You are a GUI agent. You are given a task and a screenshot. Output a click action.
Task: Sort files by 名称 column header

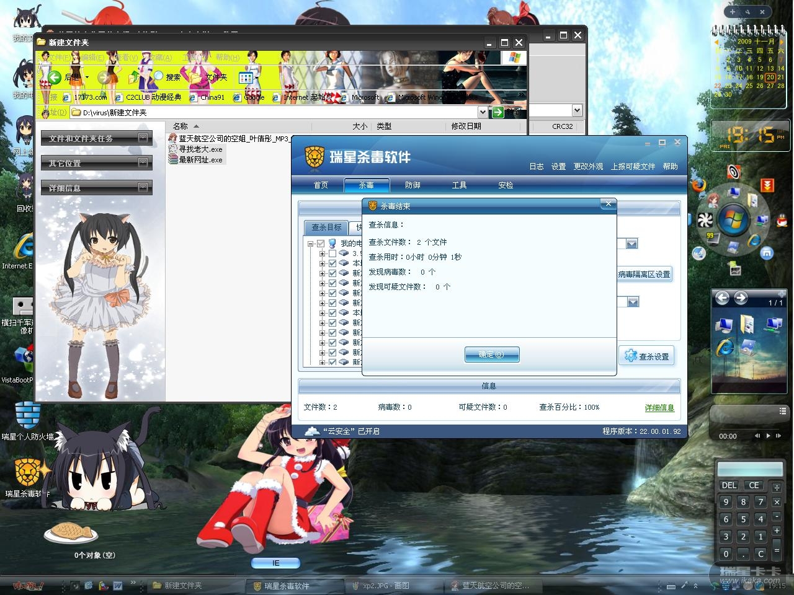(180, 126)
